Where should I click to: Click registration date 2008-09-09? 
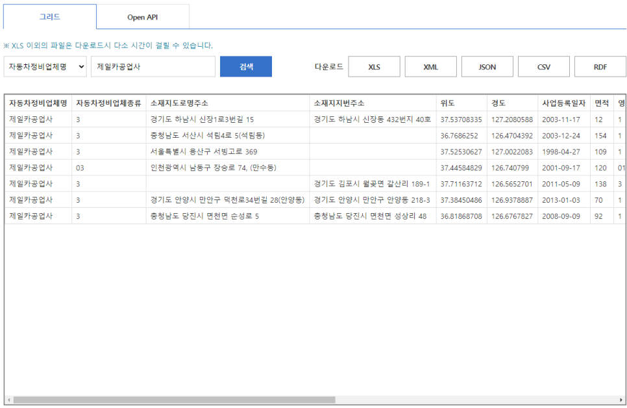click(x=561, y=216)
